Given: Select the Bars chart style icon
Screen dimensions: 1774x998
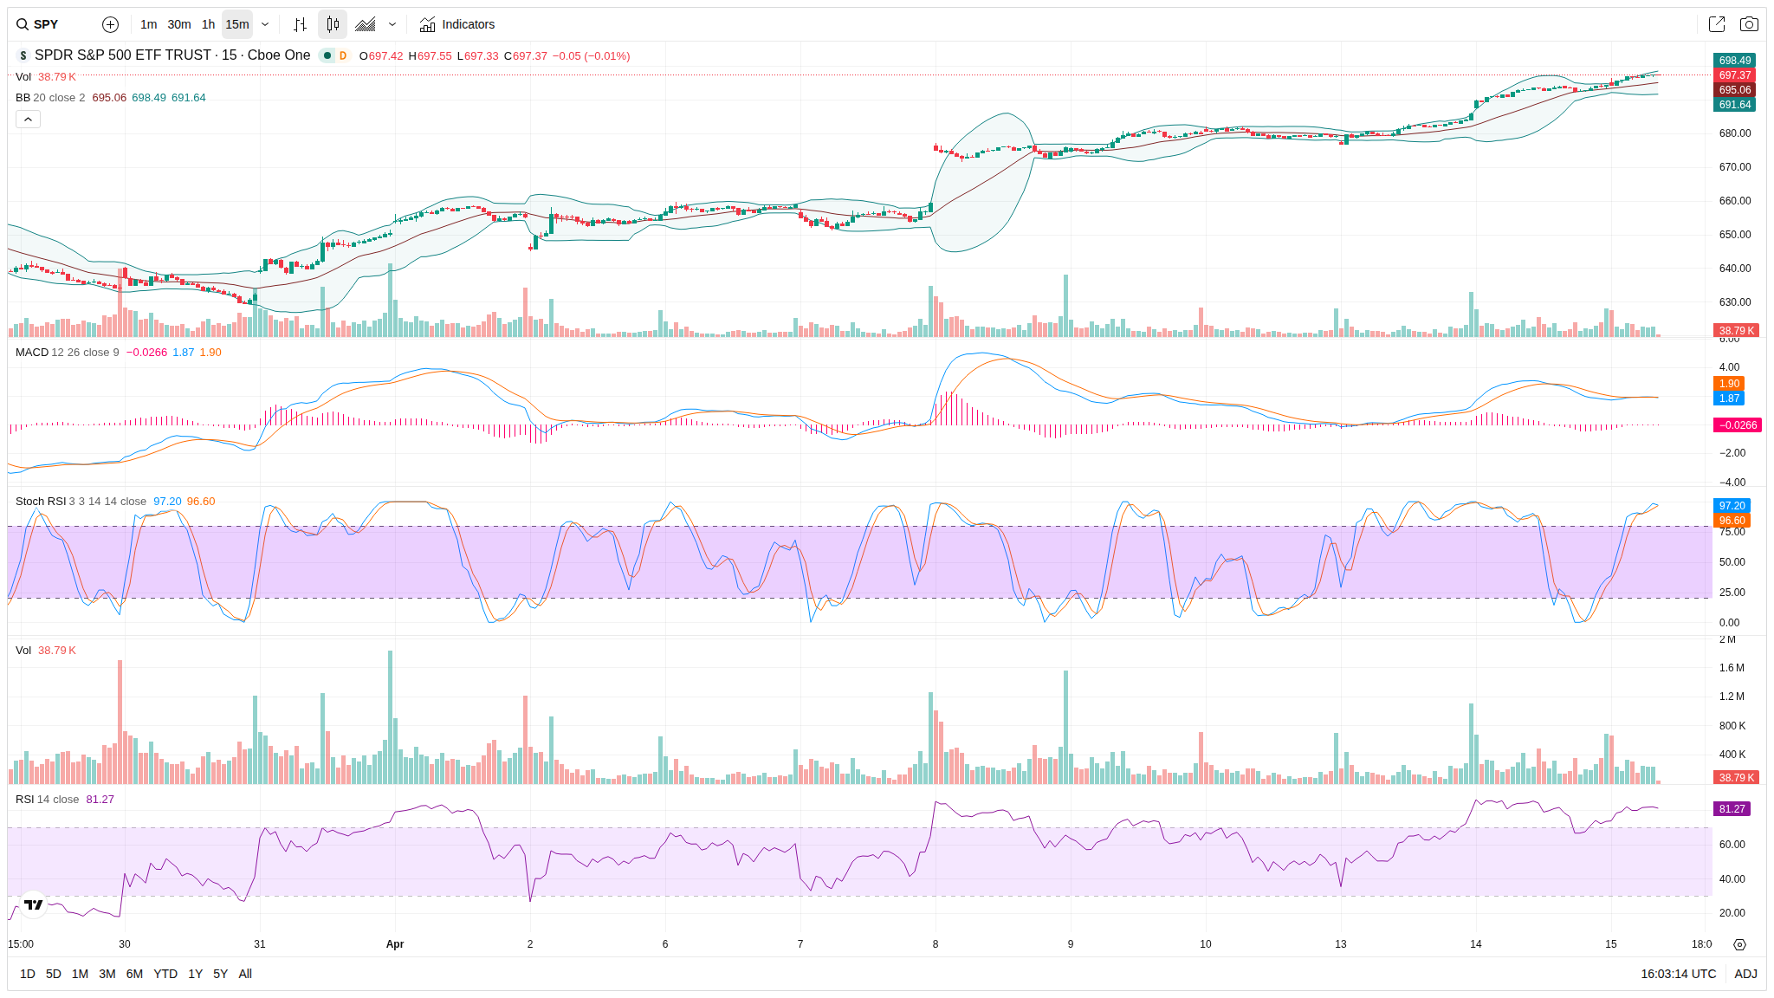Looking at the screenshot, I should 300,24.
